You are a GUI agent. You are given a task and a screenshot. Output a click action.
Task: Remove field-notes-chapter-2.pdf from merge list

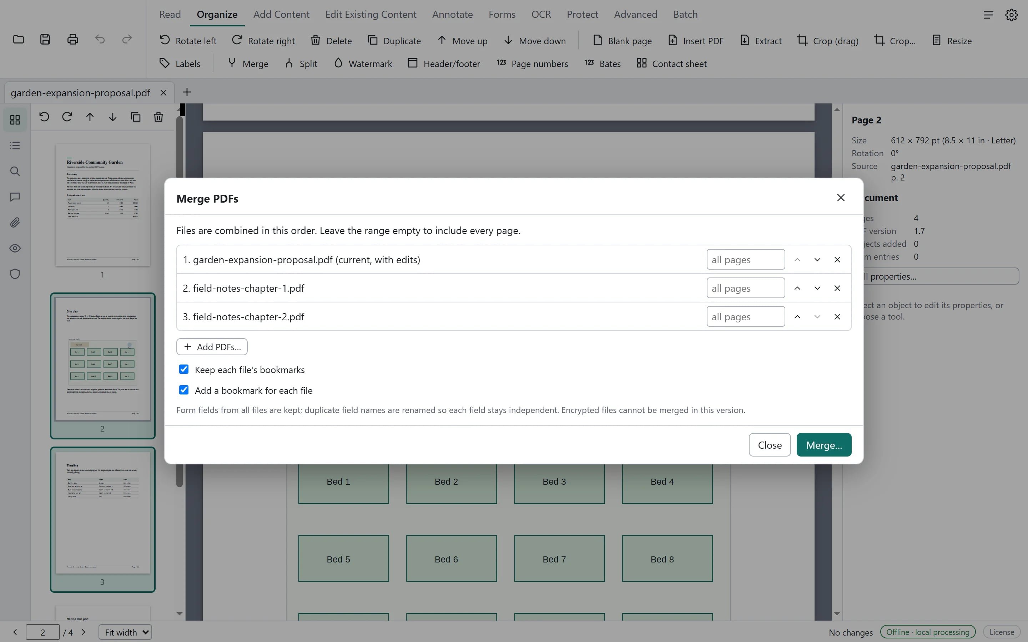[837, 317]
